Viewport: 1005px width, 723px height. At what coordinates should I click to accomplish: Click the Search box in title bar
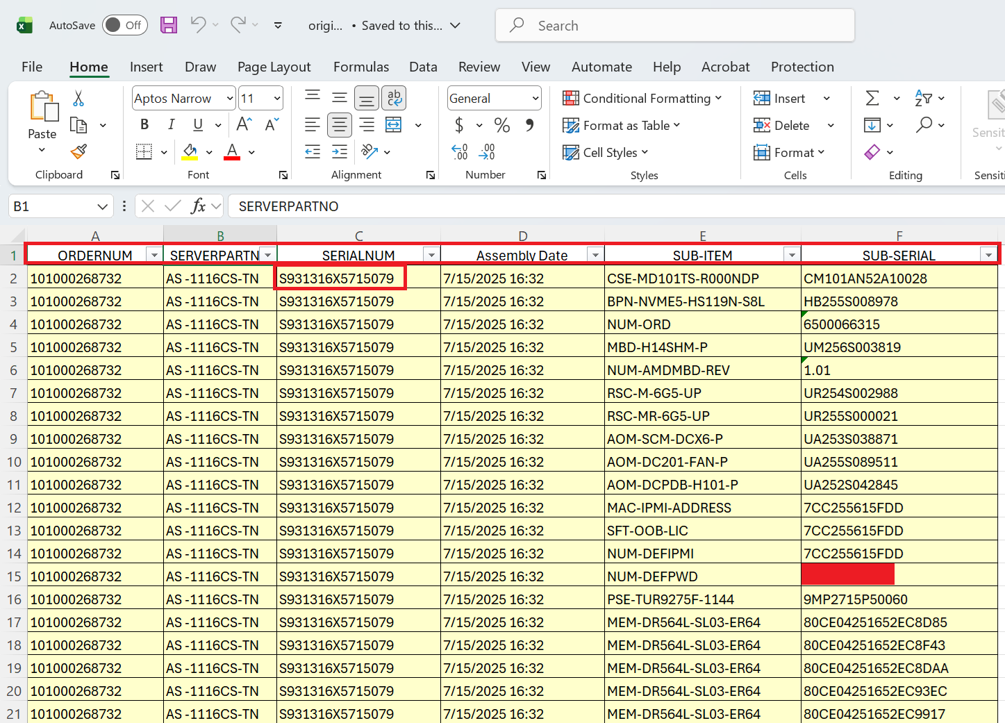coord(674,26)
